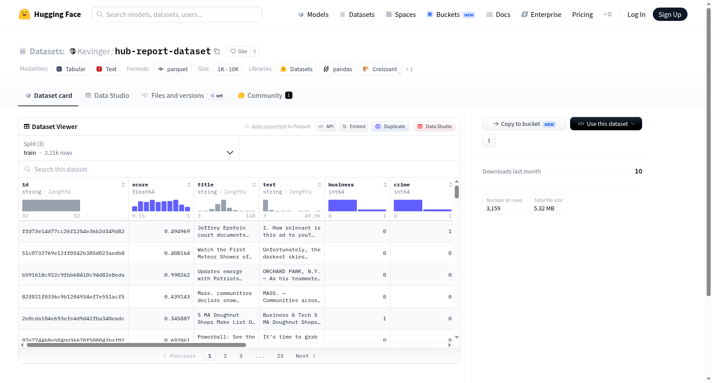The width and height of the screenshot is (712, 383).
Task: Go to page 2 of results
Action: (x=225, y=356)
